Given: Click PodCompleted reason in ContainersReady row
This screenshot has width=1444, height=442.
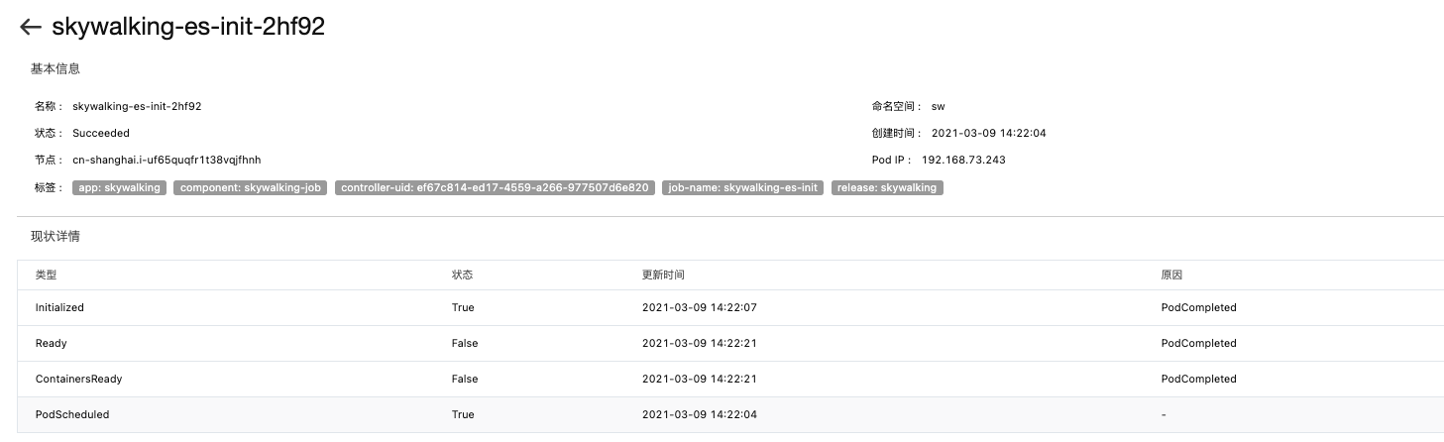Looking at the screenshot, I should coord(1199,379).
